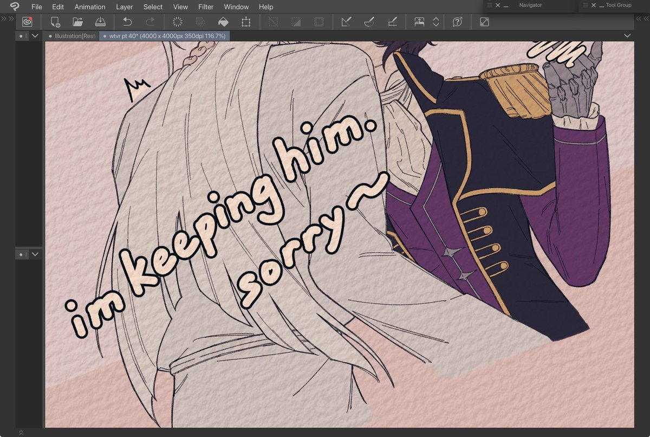This screenshot has height=437, width=650.
Task: Click Clear Outside Selection icon
Action: [200, 22]
